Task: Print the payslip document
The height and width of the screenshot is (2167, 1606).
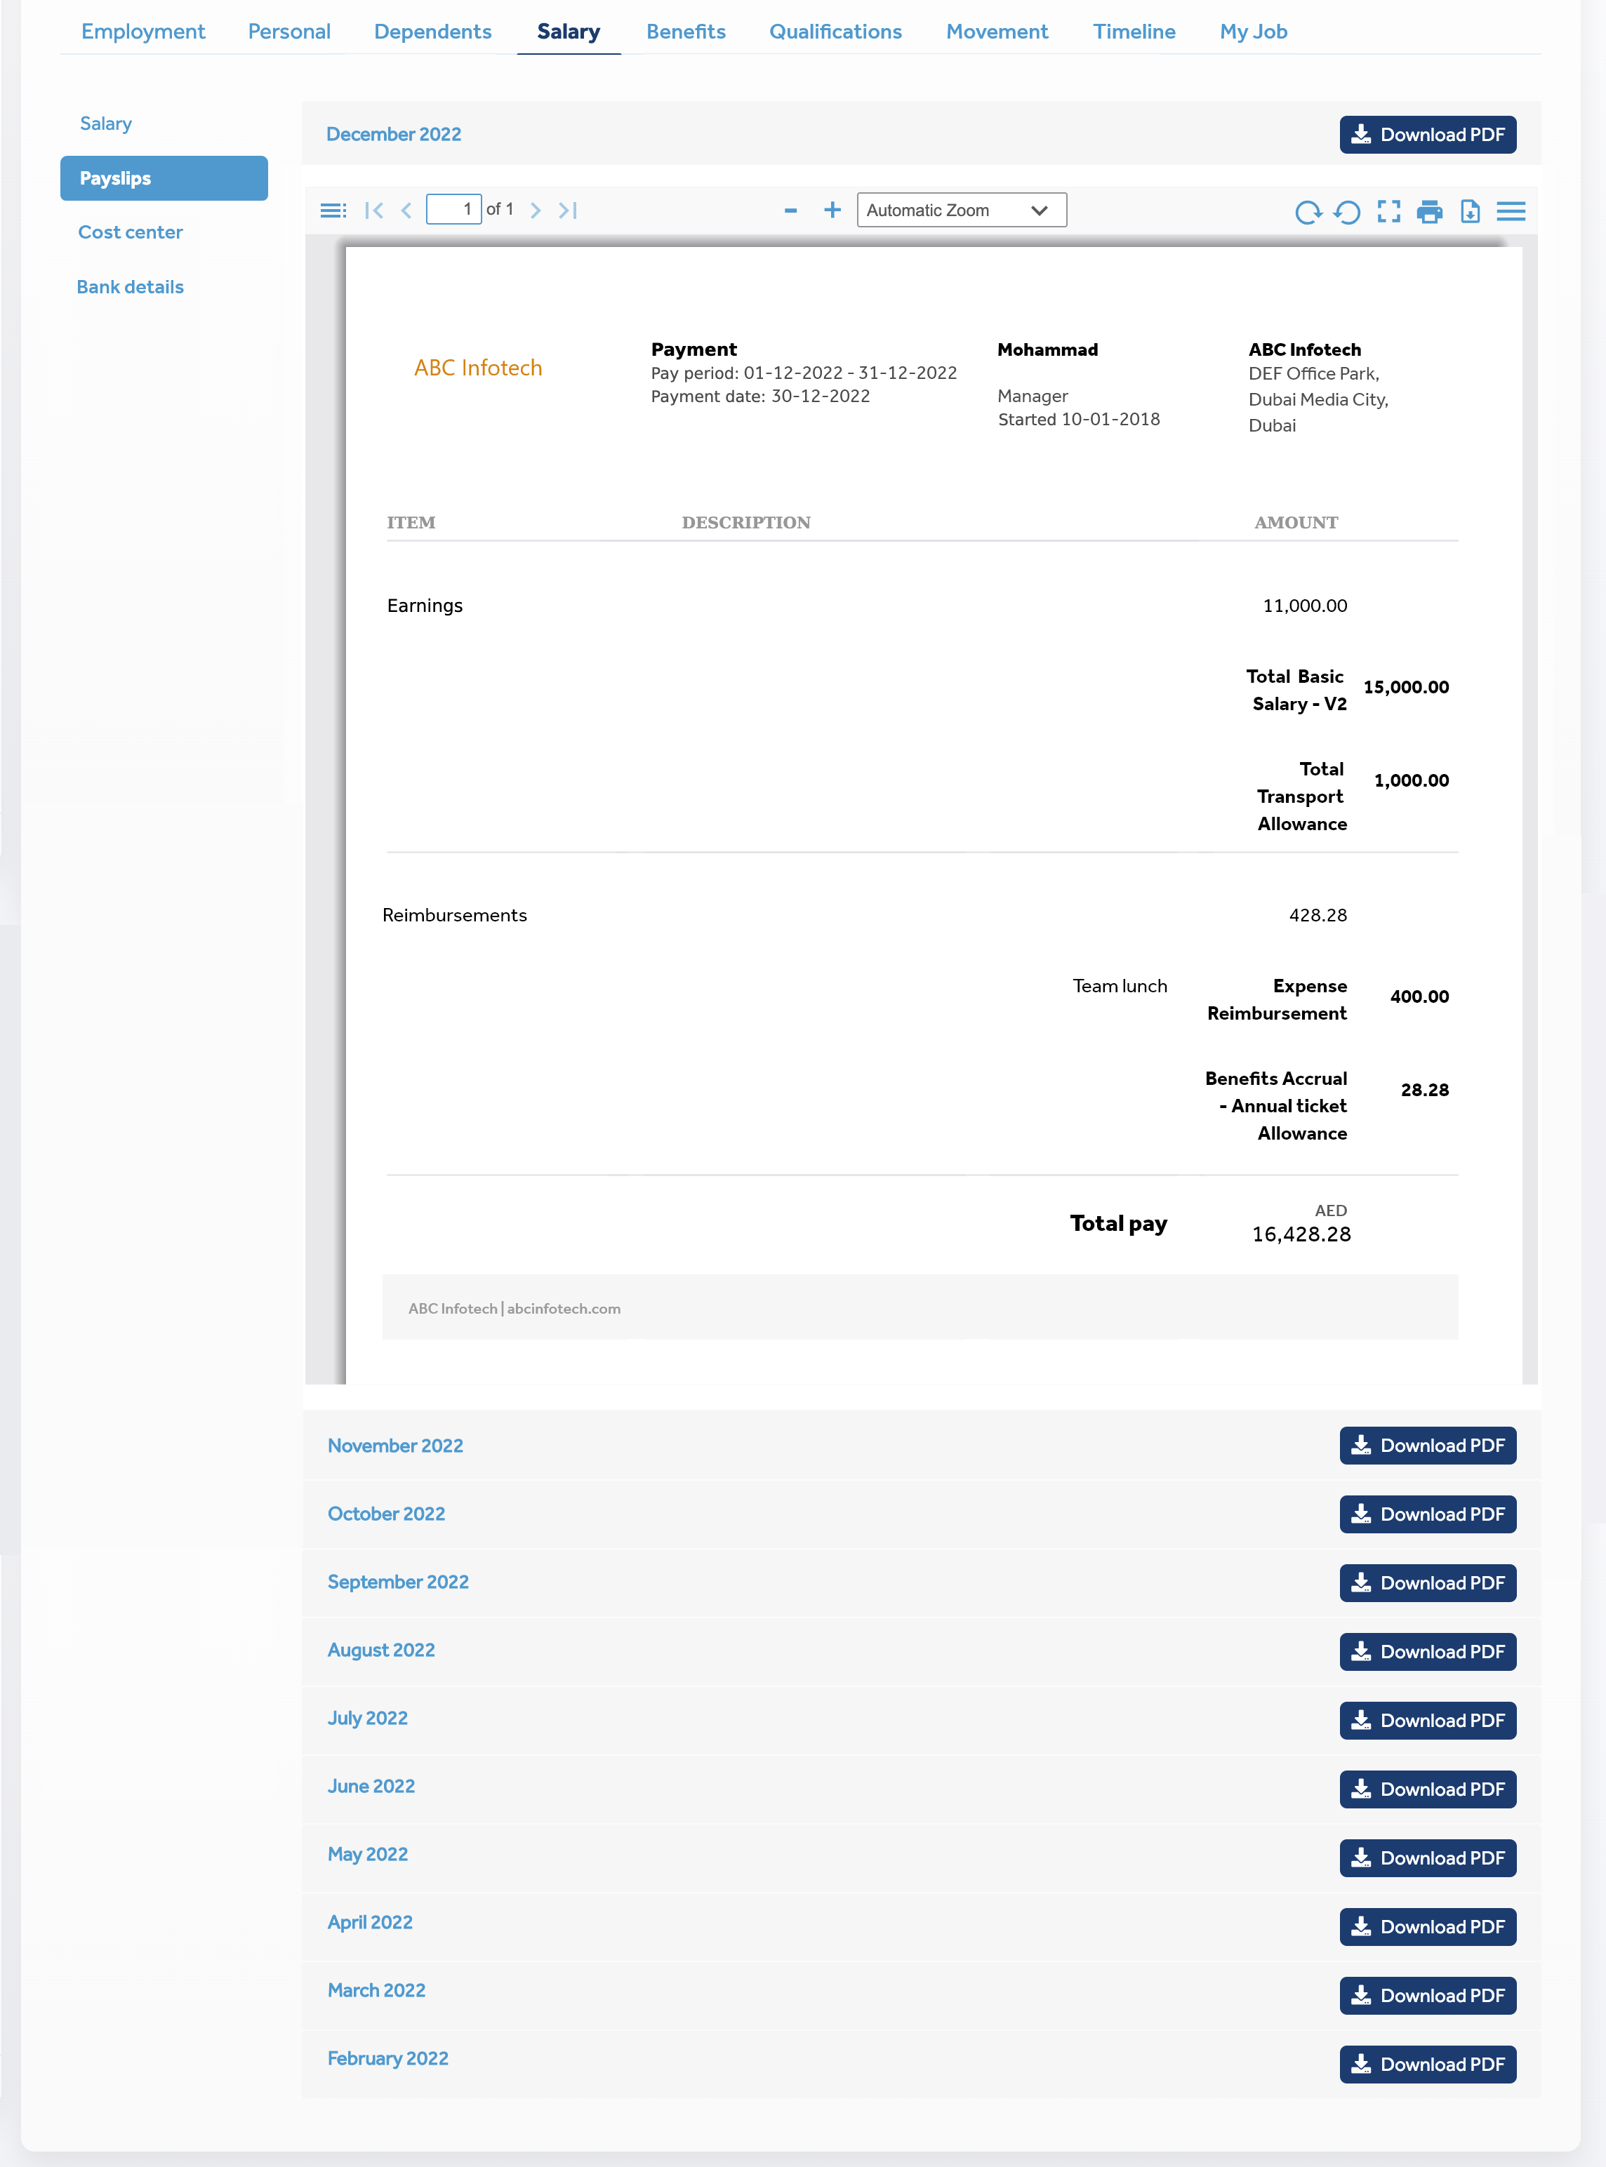Action: point(1429,212)
